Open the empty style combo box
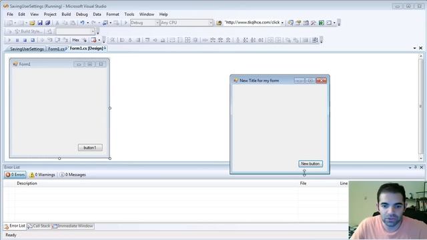Viewport: 427px width, 240px height. (75, 31)
